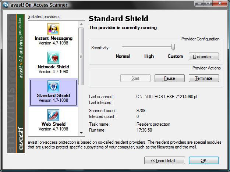Select the Network Shield provider icon
Image resolution: width=230 pixels, height=172 pixels.
[53, 58]
